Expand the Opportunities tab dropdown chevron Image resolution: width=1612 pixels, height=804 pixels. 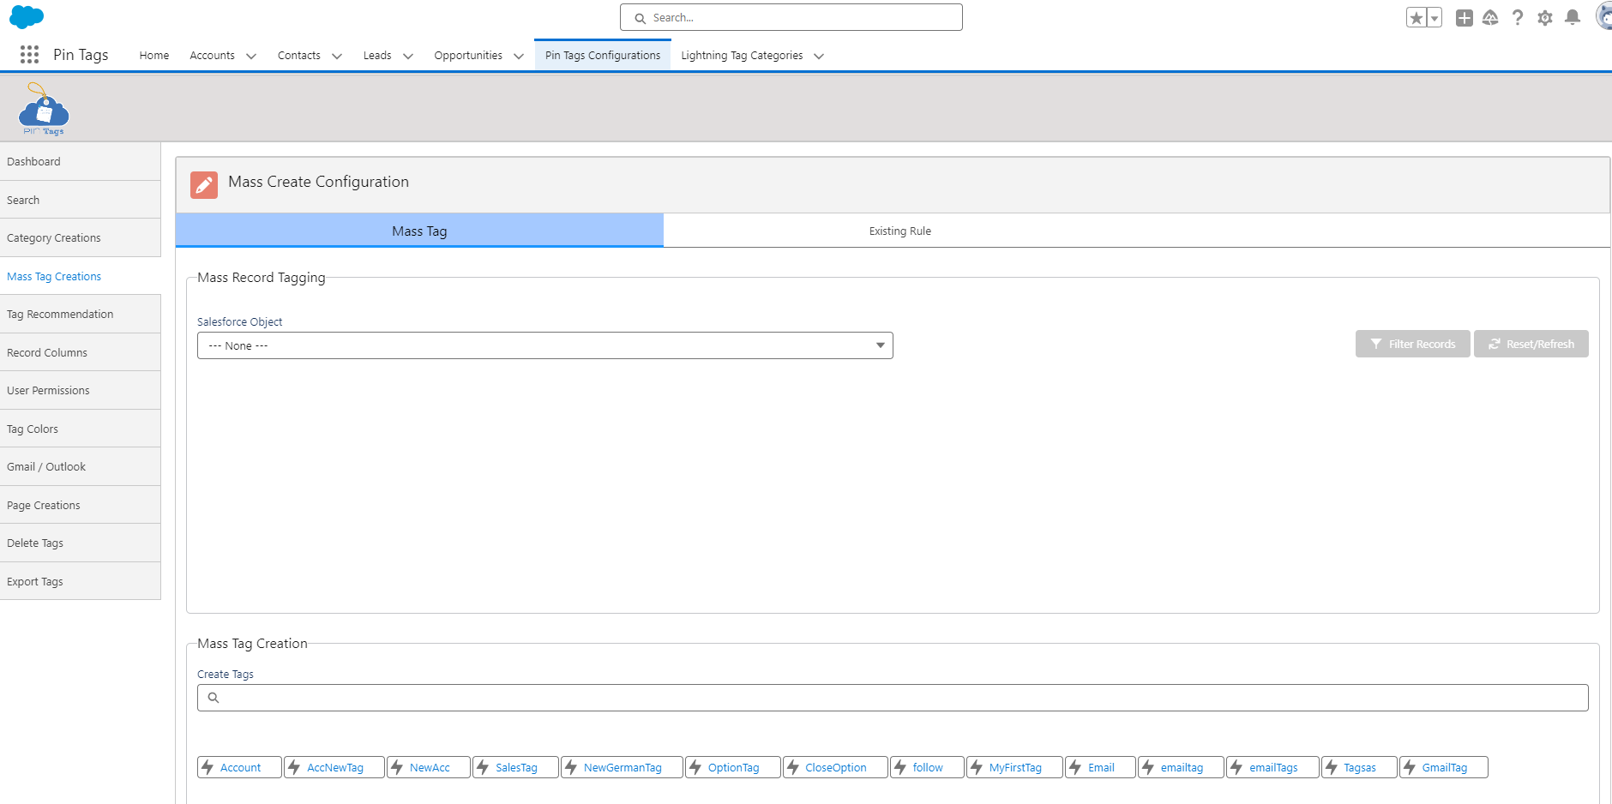pyautogui.click(x=519, y=56)
